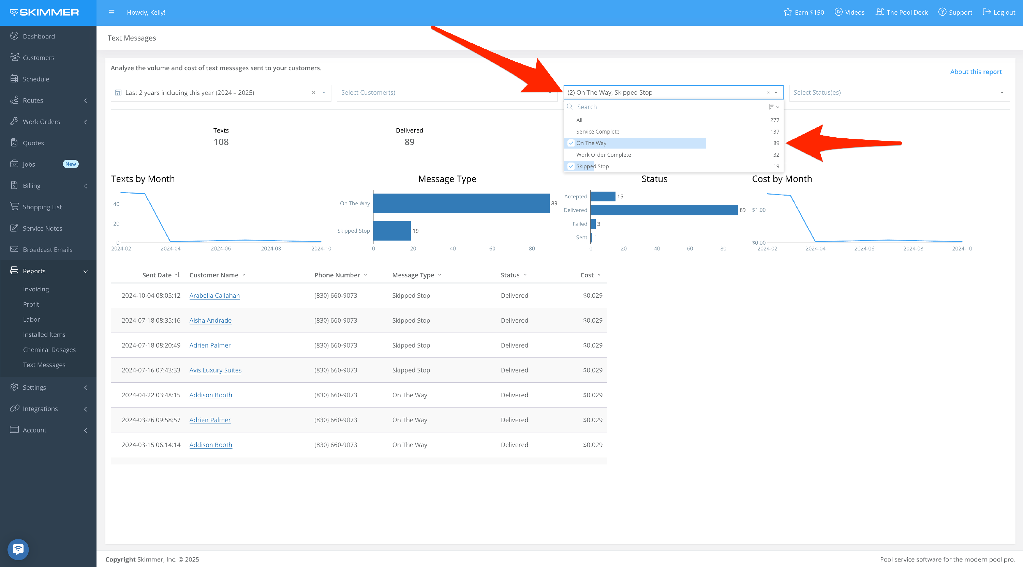Open Shopping List cart icon
Viewport: 1023px width, 567px height.
(14, 206)
